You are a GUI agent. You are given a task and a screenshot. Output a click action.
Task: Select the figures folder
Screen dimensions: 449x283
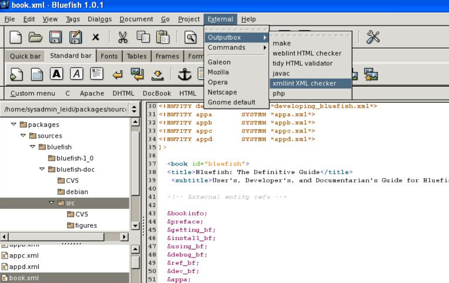click(82, 225)
